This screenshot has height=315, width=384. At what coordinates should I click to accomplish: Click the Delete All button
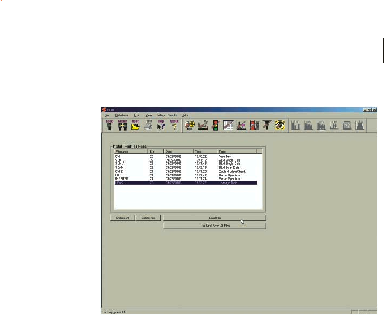(x=123, y=218)
